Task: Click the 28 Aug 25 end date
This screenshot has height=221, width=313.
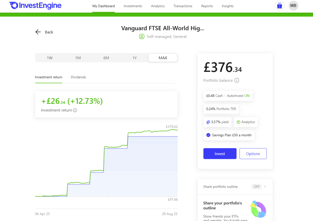Action: 170,214
